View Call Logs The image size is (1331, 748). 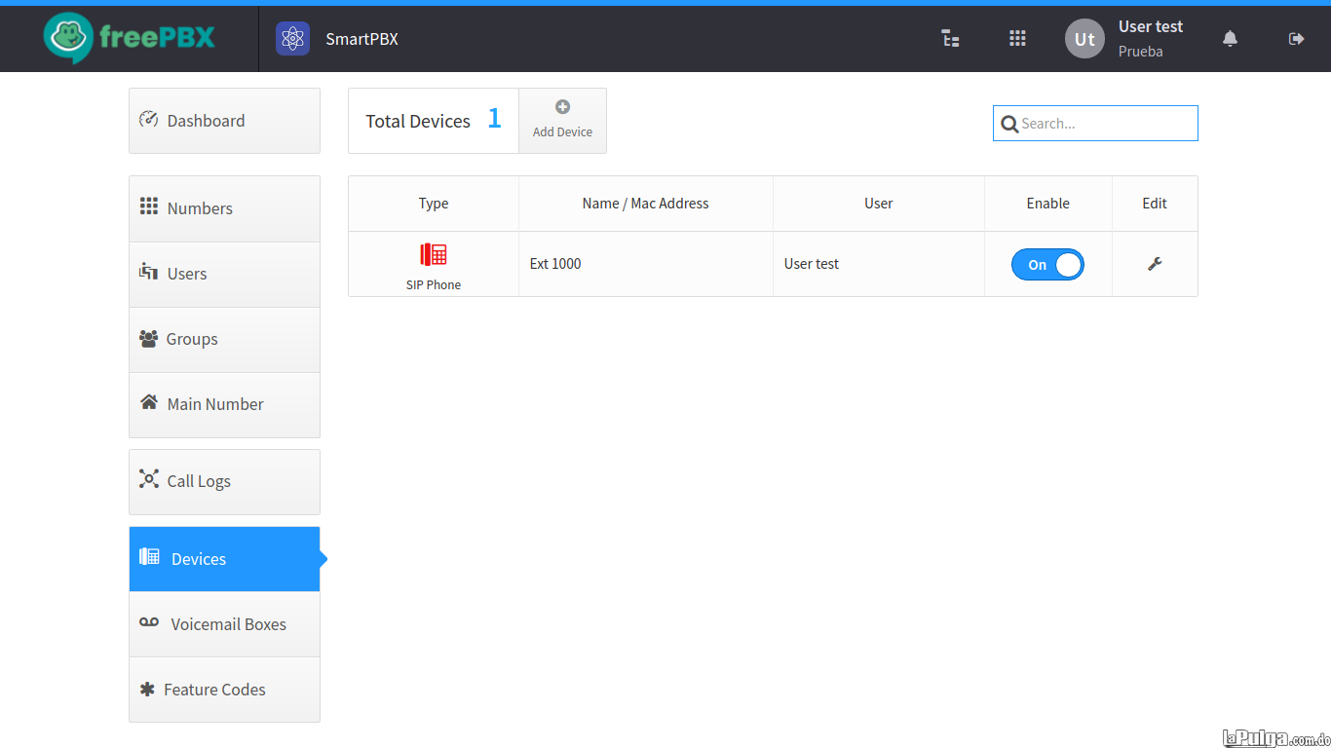(224, 481)
